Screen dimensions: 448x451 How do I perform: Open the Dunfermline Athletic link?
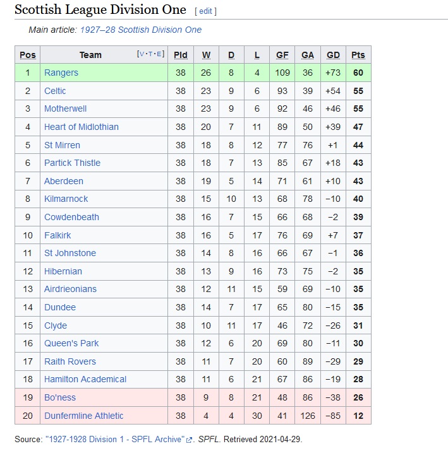(83, 416)
